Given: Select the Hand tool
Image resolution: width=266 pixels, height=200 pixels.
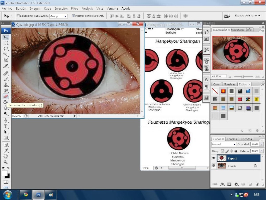Looking at the screenshot, I should click(x=6, y=156).
